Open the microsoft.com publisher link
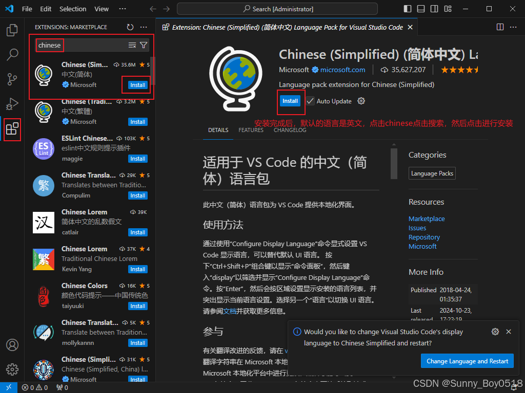Image resolution: width=525 pixels, height=393 pixels. 342,70
